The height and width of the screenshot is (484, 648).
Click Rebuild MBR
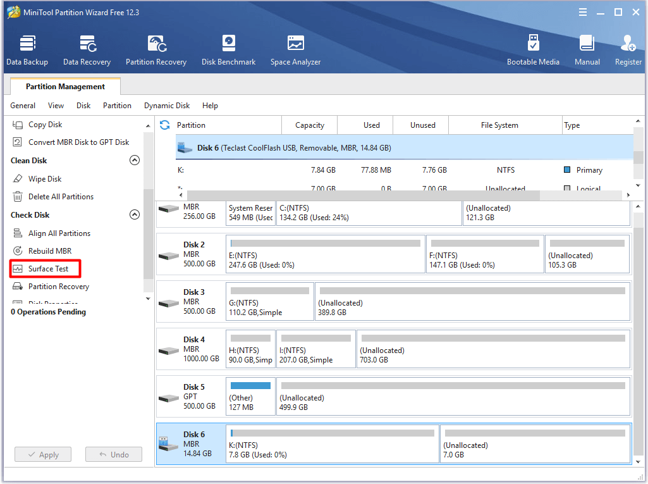tap(50, 251)
